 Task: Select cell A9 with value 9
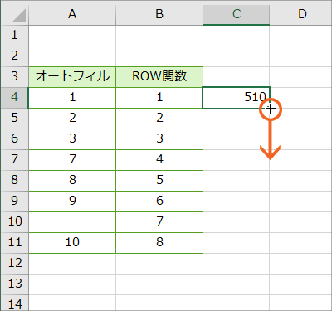[72, 202]
